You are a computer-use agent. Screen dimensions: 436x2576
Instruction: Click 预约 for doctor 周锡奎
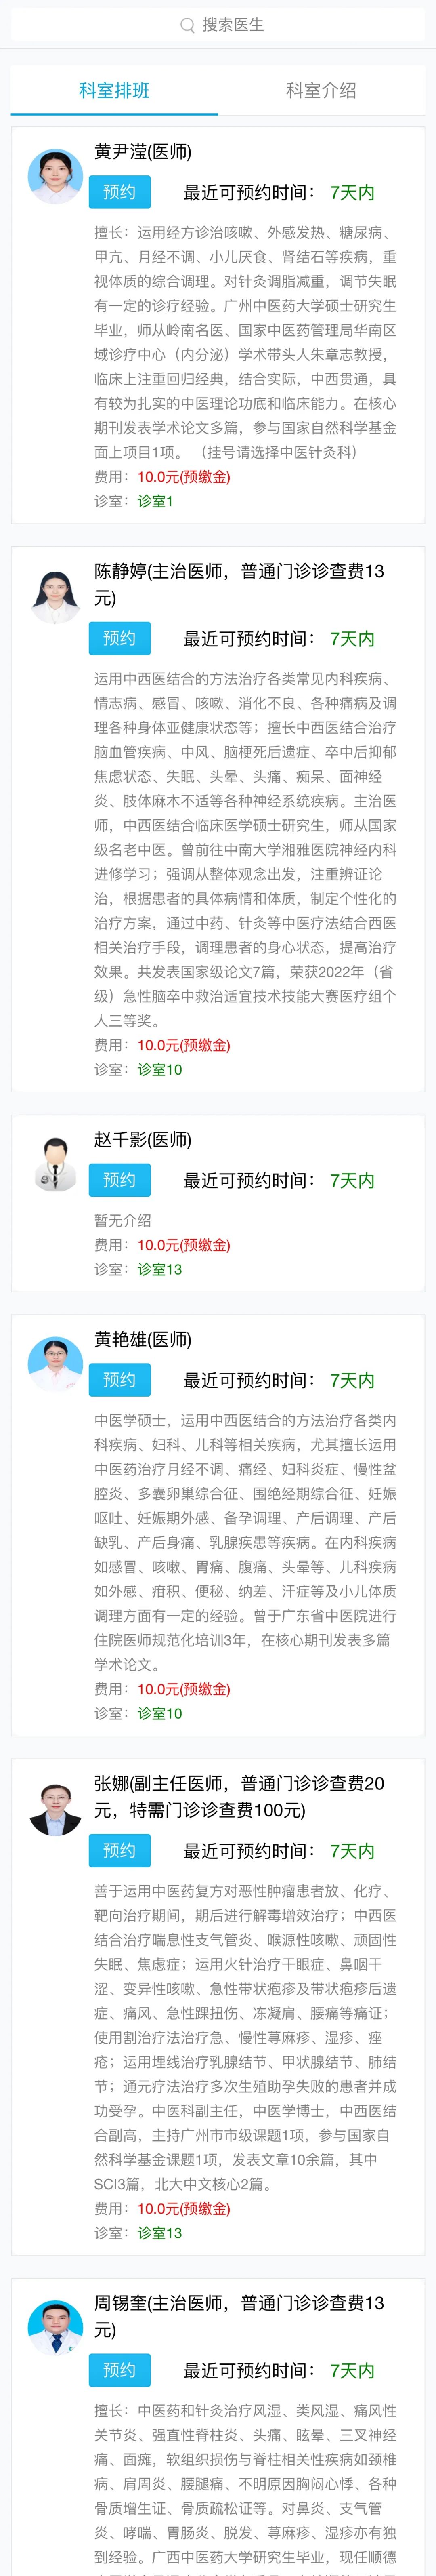tap(119, 2370)
